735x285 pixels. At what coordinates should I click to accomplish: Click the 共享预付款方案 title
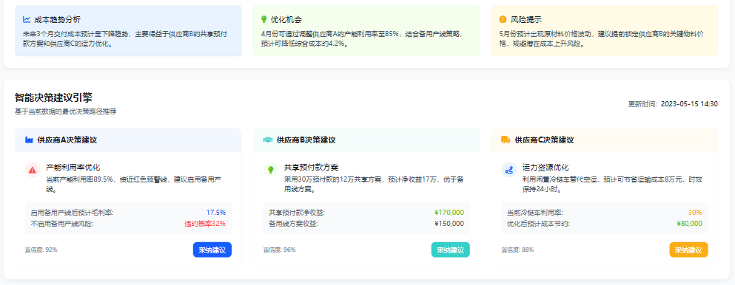[x=312, y=168]
